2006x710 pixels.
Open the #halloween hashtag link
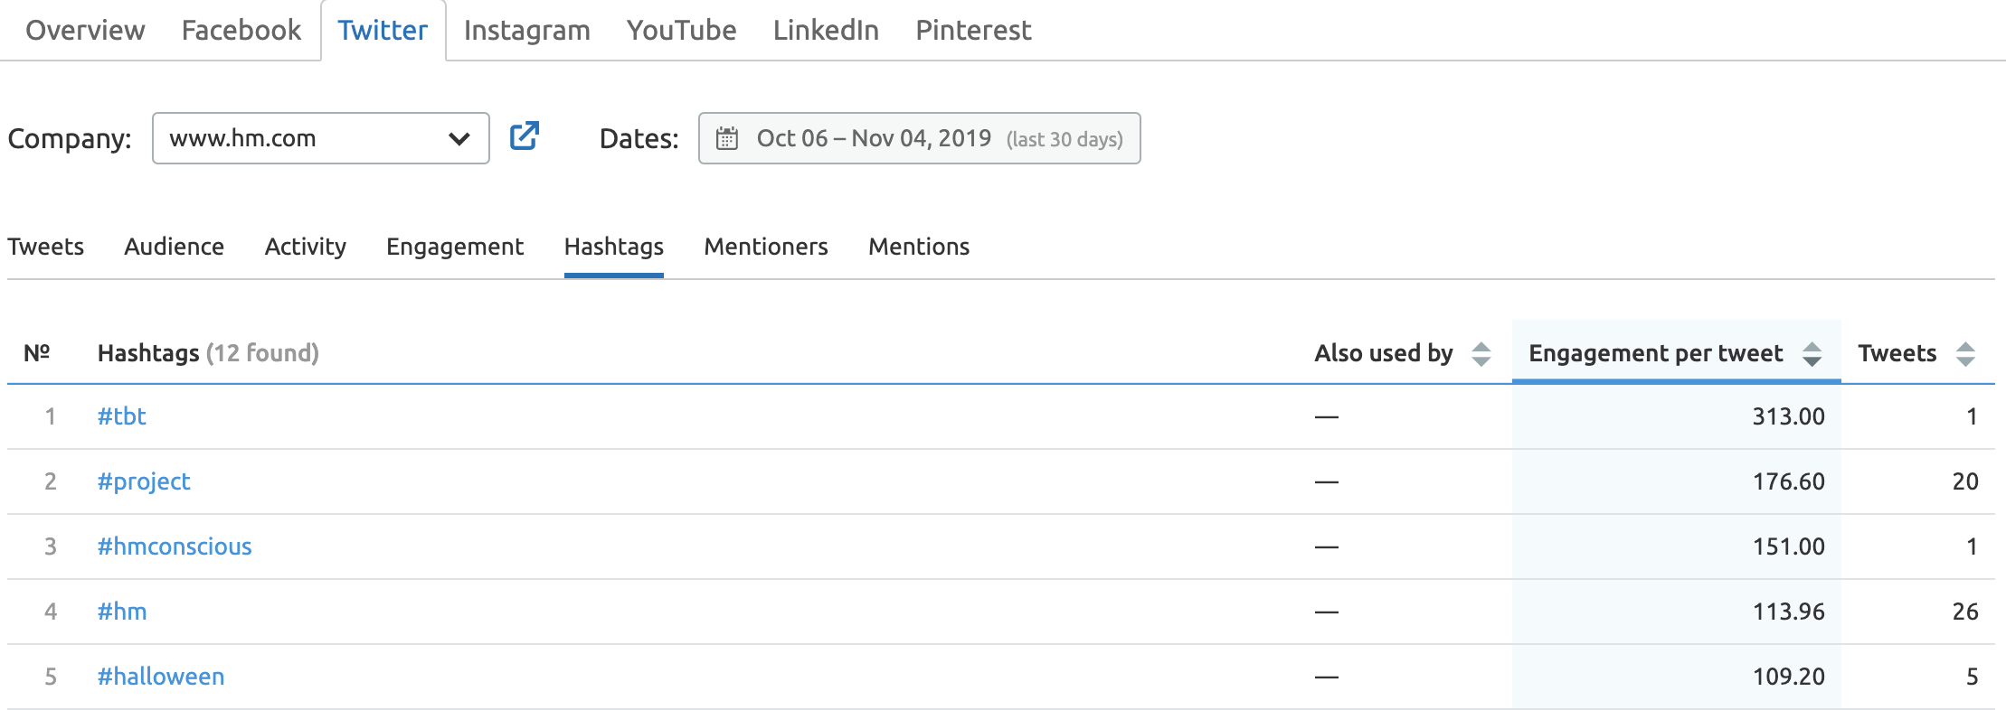pos(161,677)
